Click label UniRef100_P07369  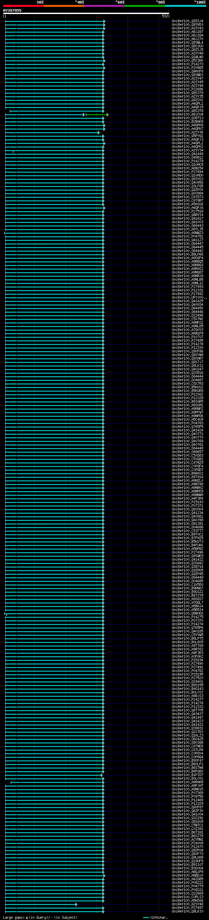[187, 793]
